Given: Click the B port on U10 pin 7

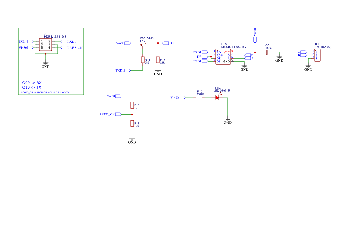Looking at the screenshot, I should point(248,55).
